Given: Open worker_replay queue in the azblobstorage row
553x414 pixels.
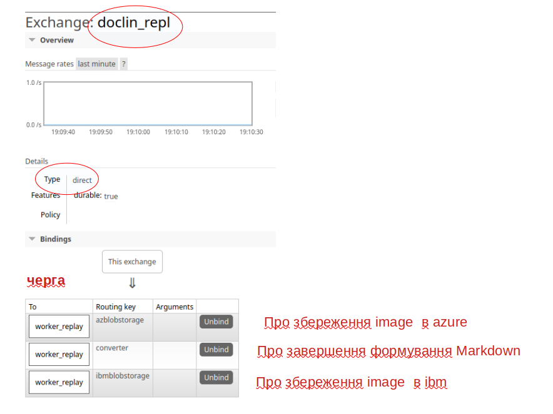Looking at the screenshot, I should click(x=59, y=327).
